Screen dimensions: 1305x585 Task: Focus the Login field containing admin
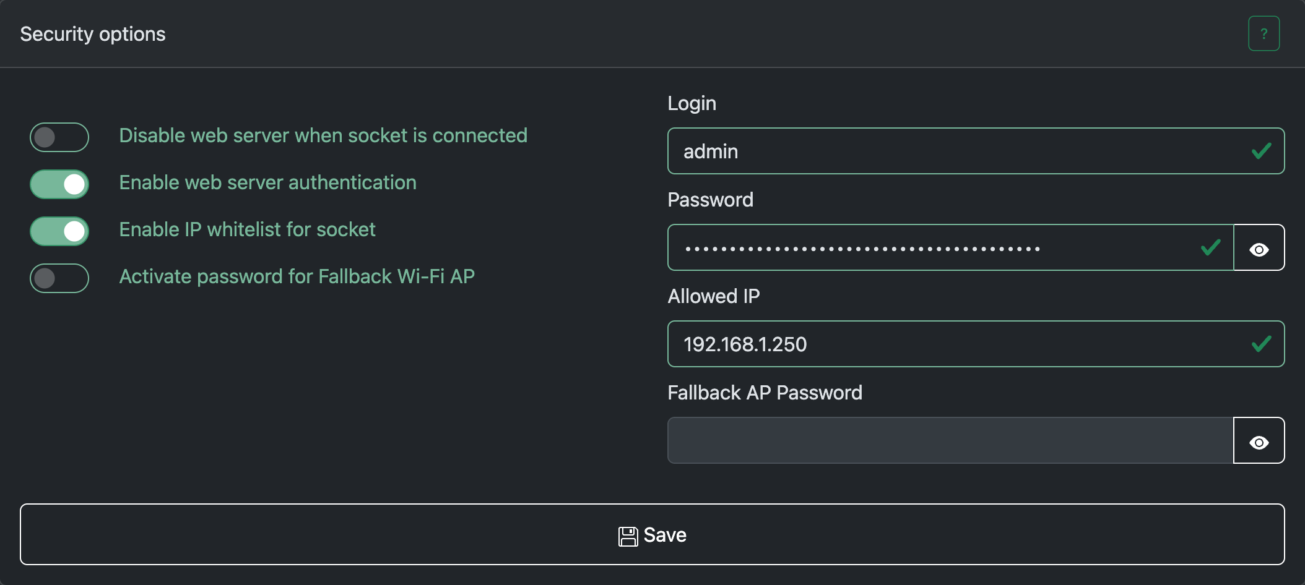pos(953,152)
